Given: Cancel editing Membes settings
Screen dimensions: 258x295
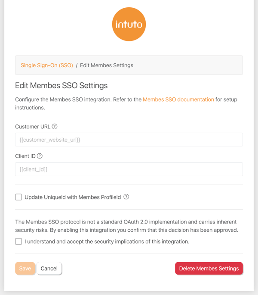Looking at the screenshot, I should (49, 268).
